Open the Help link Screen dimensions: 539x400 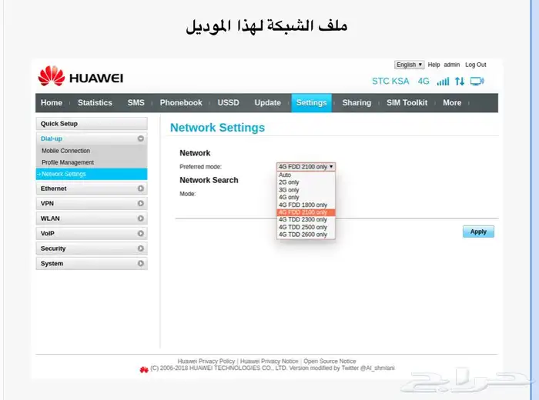point(434,65)
